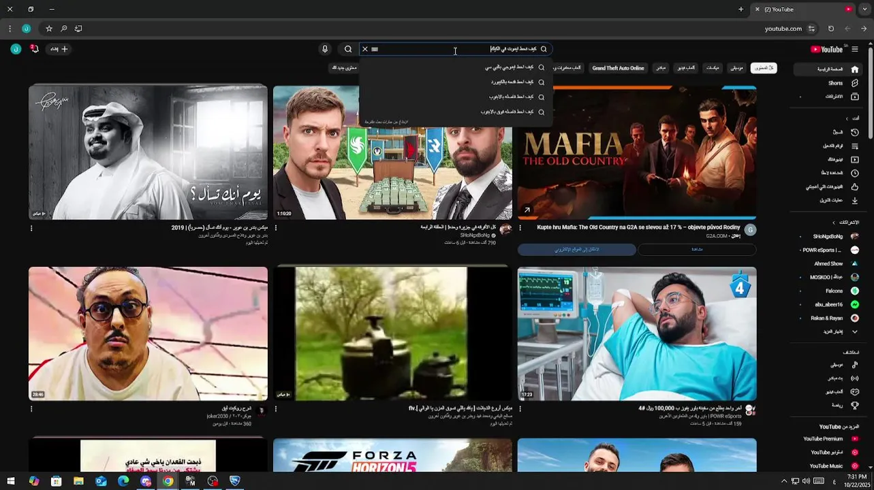Viewport: 874px width, 490px height.
Task: Open watch History clock icon
Action: (x=855, y=132)
